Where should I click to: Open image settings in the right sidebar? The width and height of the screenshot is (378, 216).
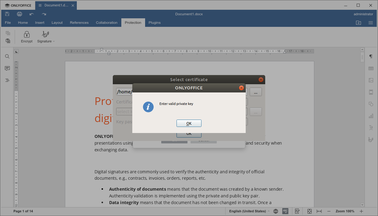[371, 80]
